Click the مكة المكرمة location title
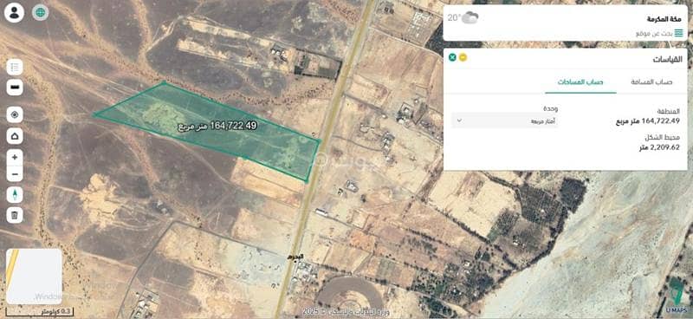The height and width of the screenshot is (319, 693). click(665, 19)
